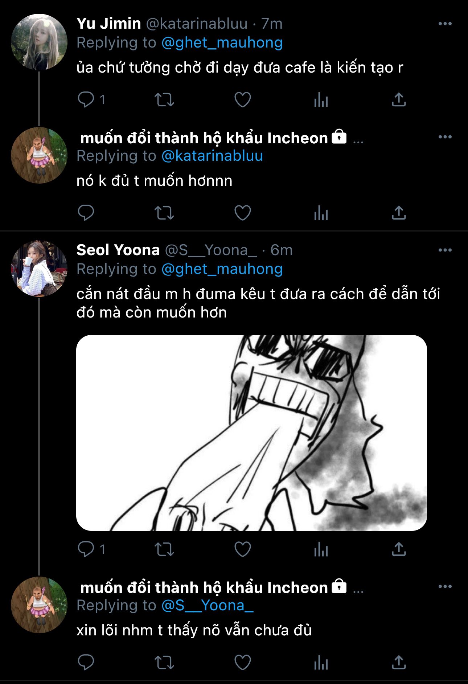Reply to Yu Jimin's tweet
The height and width of the screenshot is (684, 468).
pos(86,99)
